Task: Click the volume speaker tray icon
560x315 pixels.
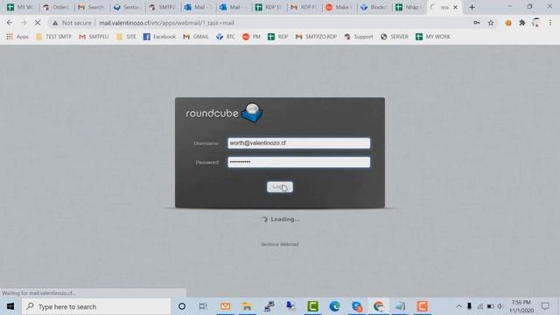Action: tap(500, 306)
